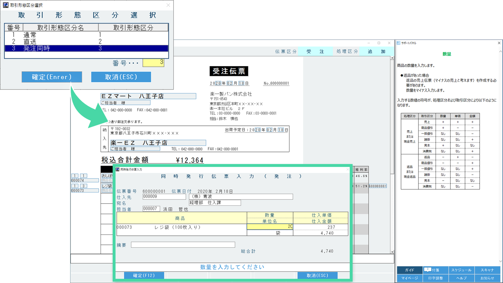Open the スキャナ tab

click(x=487, y=270)
